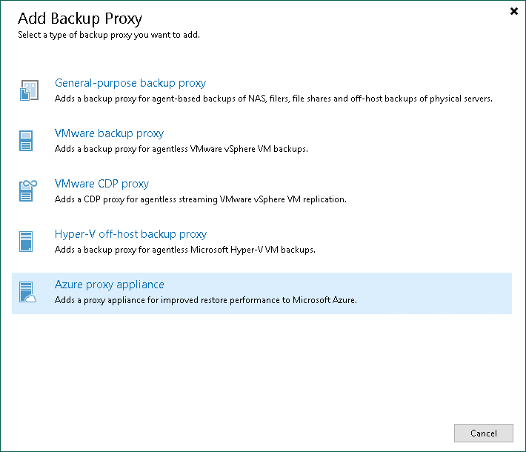This screenshot has height=452, width=526.
Task: Click the General-purpose backup proxy icon
Action: point(27,91)
